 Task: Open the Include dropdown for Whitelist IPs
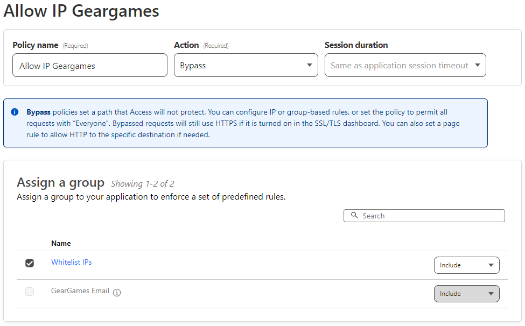point(466,265)
